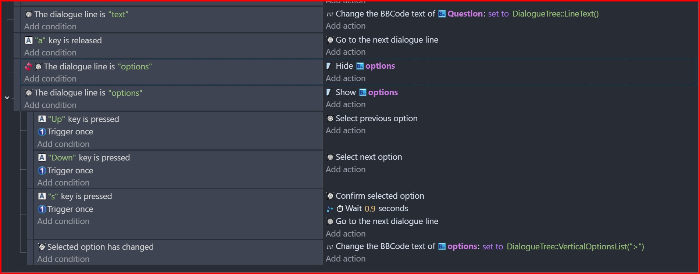
Task: Click the Wait 0.9 seconds timer icon
Action: 340,209
